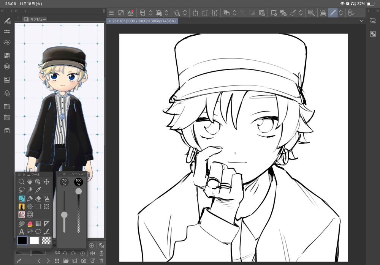Select the Pencil tool
Image resolution: width=380 pixels, height=265 pixels.
point(30,199)
